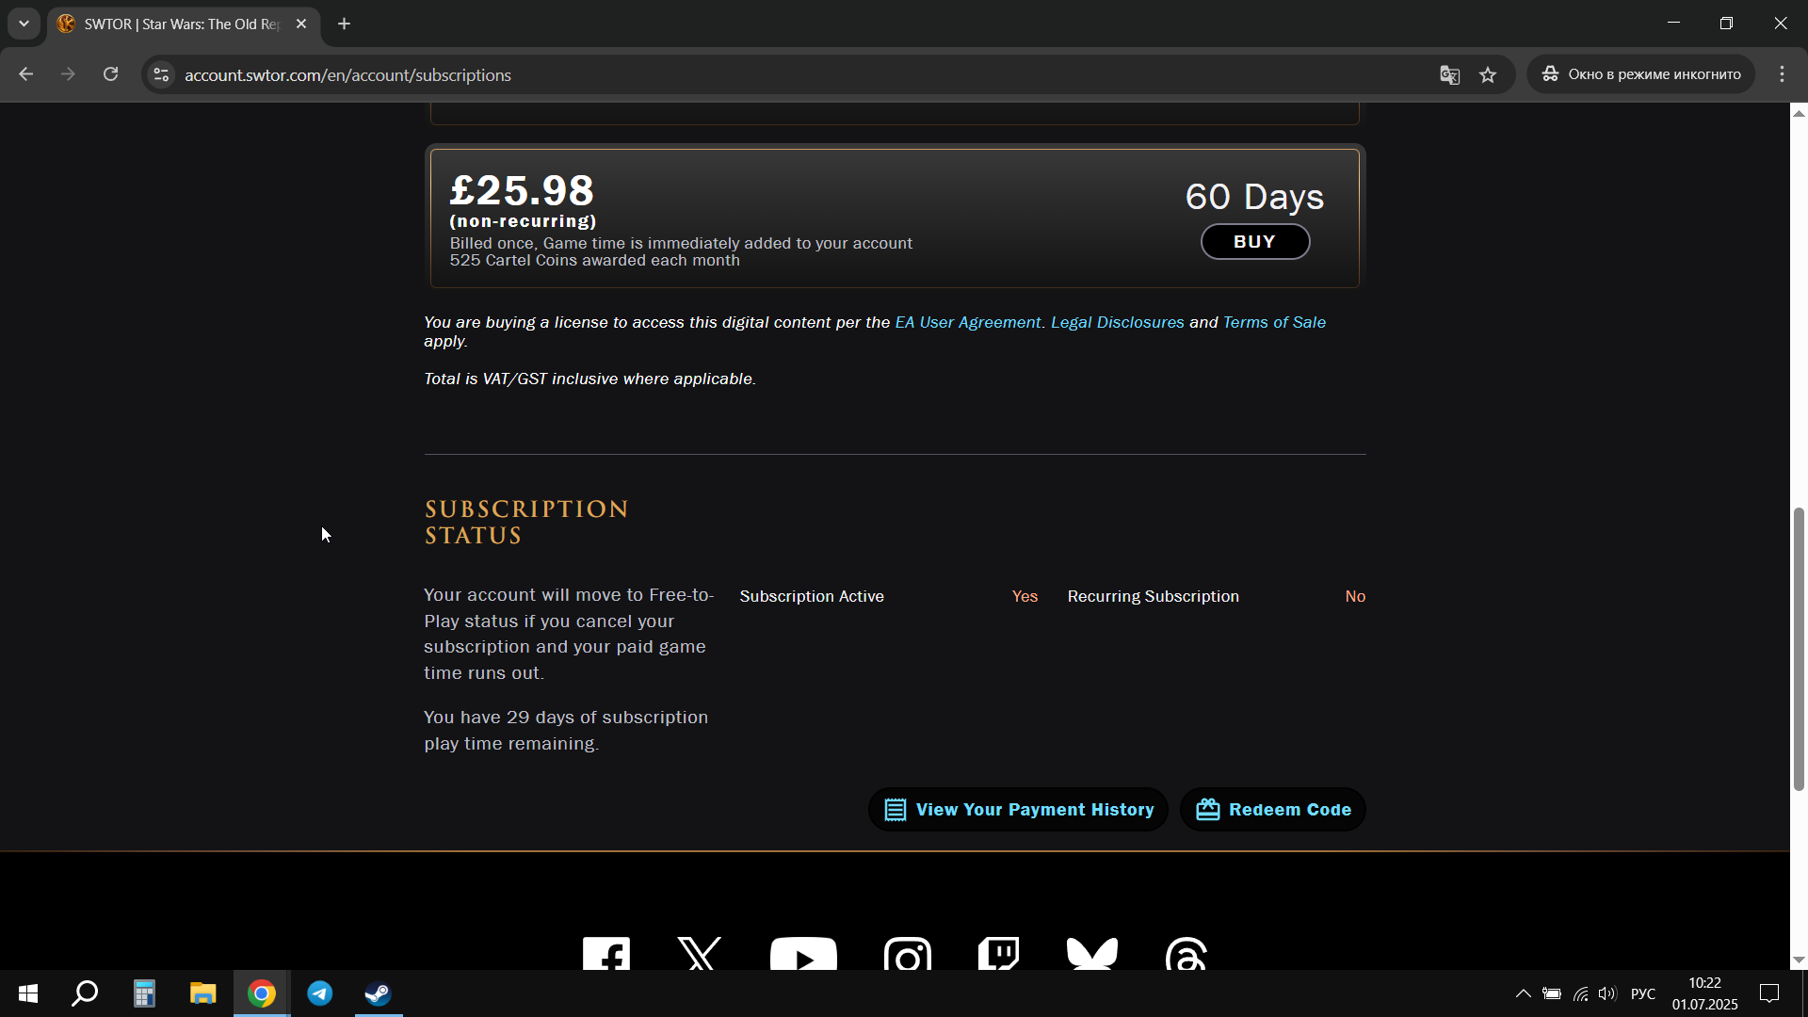This screenshot has height=1017, width=1808.
Task: Select the SWTOR browser tab
Action: (182, 24)
